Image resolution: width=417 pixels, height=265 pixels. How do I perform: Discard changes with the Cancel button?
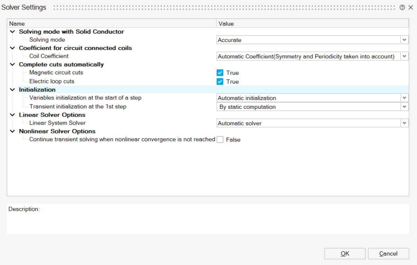388,253
